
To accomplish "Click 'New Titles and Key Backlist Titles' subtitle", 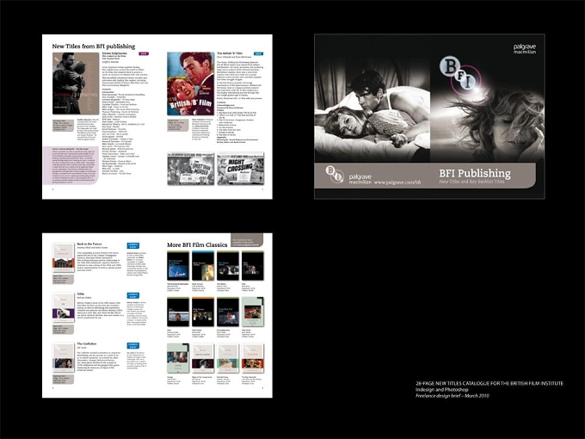I will pyautogui.click(x=471, y=182).
